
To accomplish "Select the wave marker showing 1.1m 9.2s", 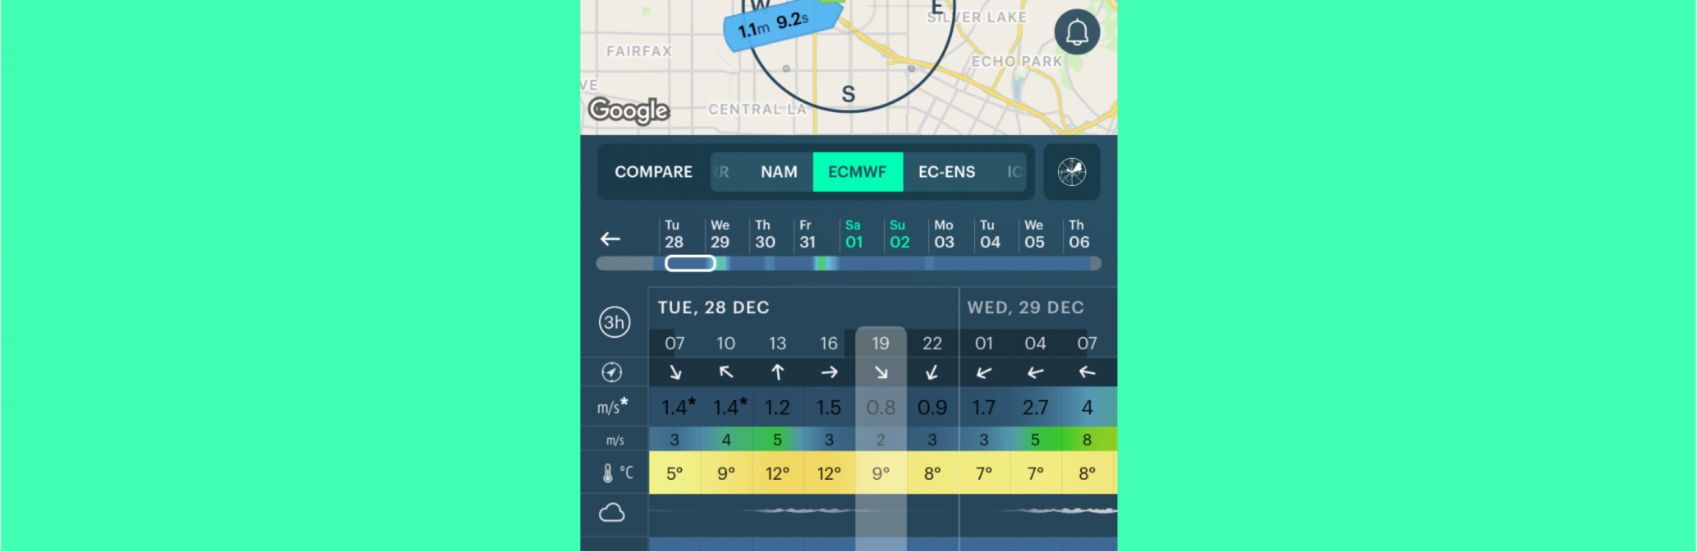I will 781,23.
